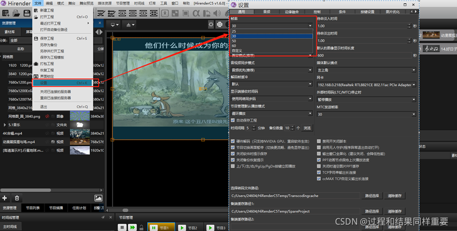This screenshot has width=457, height=231.
Task: Choose 自定义 in the frame rate list
Action: pos(272,51)
